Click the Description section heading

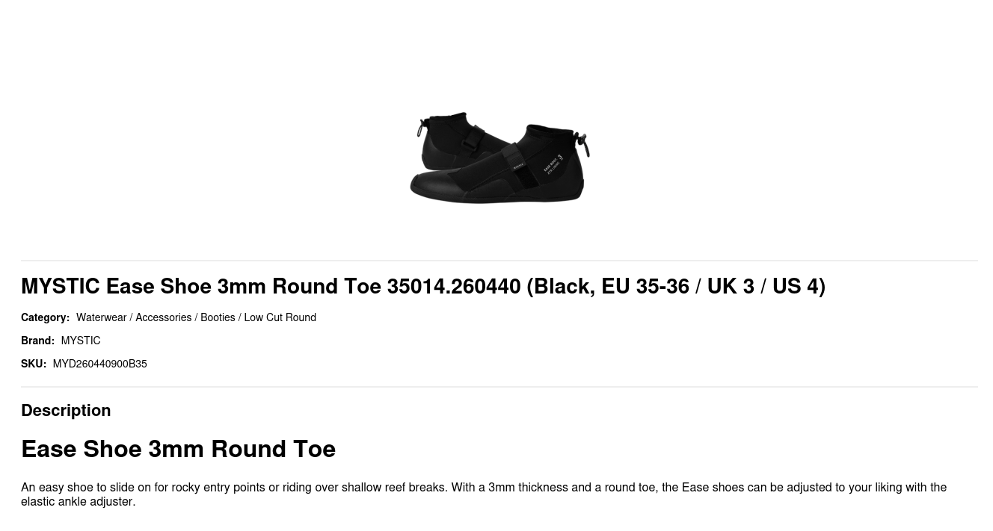(x=66, y=410)
